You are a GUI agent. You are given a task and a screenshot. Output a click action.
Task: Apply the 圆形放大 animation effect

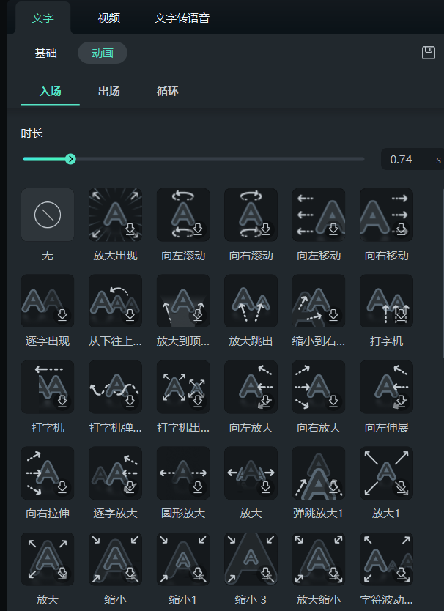[182, 473]
